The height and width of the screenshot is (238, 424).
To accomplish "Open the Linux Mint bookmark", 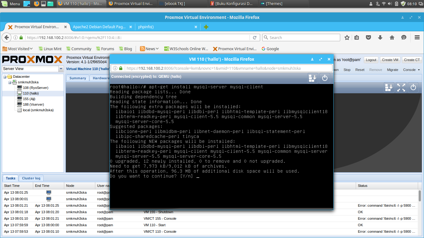I will click(50, 49).
